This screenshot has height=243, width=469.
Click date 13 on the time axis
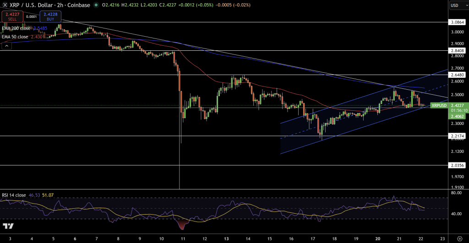click(227, 238)
